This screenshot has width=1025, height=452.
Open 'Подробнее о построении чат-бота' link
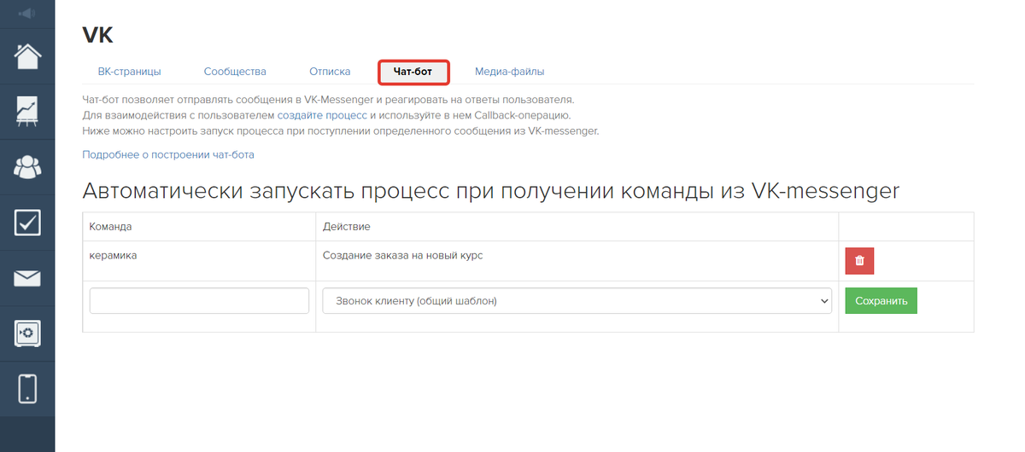point(168,154)
